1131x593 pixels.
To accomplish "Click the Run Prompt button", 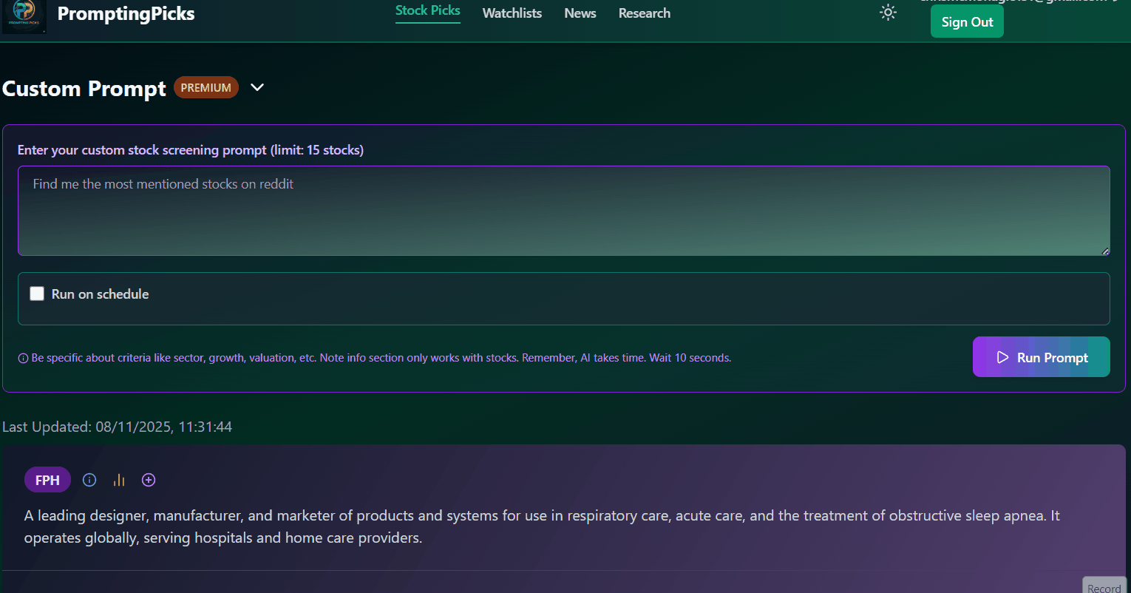I will coord(1041,357).
